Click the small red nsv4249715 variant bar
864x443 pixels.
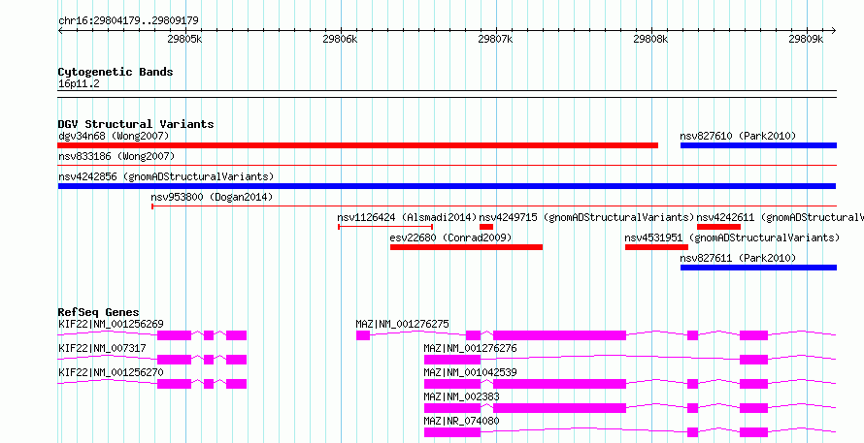tap(486, 227)
